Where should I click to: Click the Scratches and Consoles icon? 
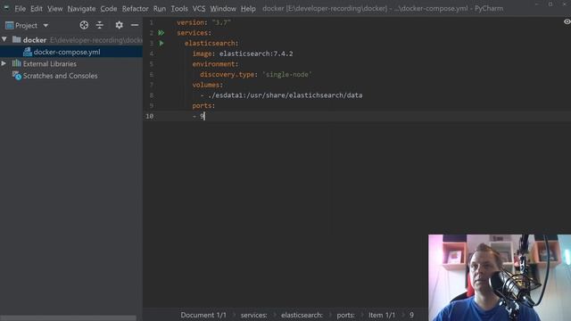[x=17, y=76]
